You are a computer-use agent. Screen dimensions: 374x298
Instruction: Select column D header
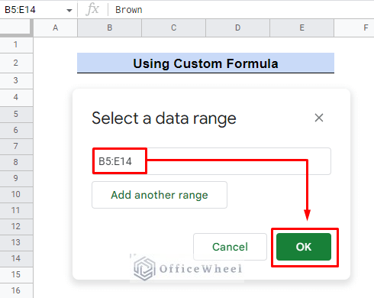[237, 28]
